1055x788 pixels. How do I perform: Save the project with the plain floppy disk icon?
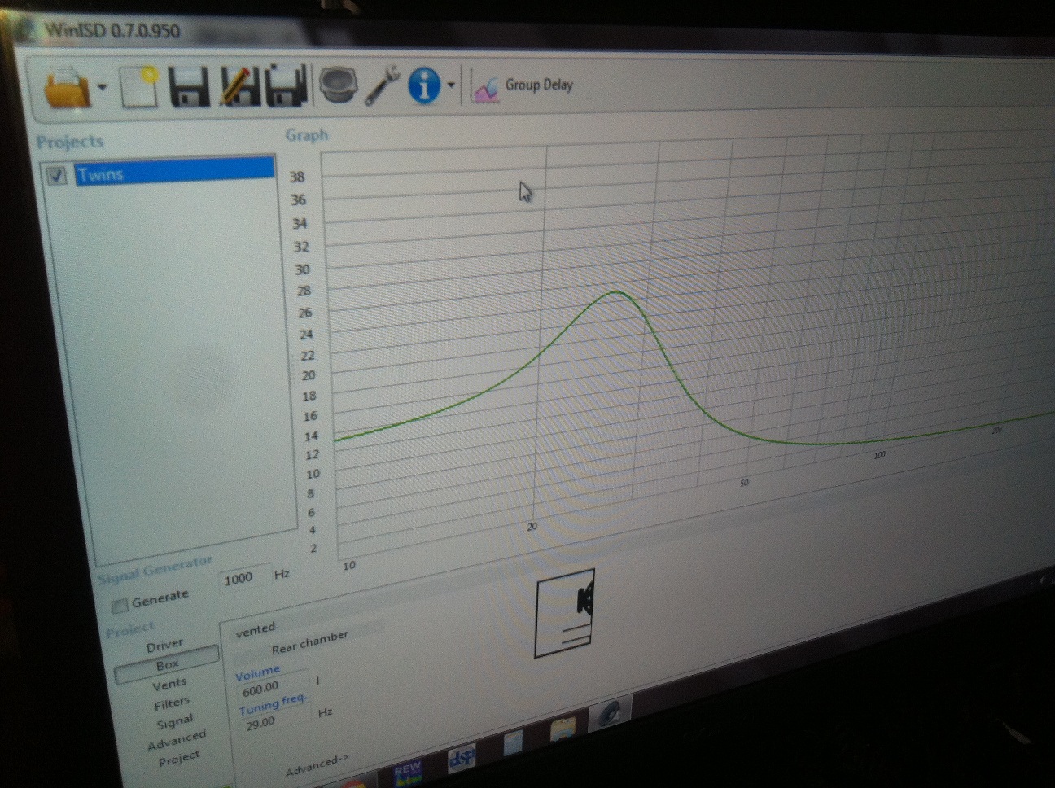(x=189, y=86)
